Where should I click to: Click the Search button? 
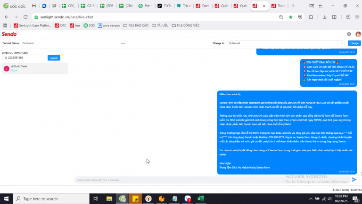click(x=54, y=58)
